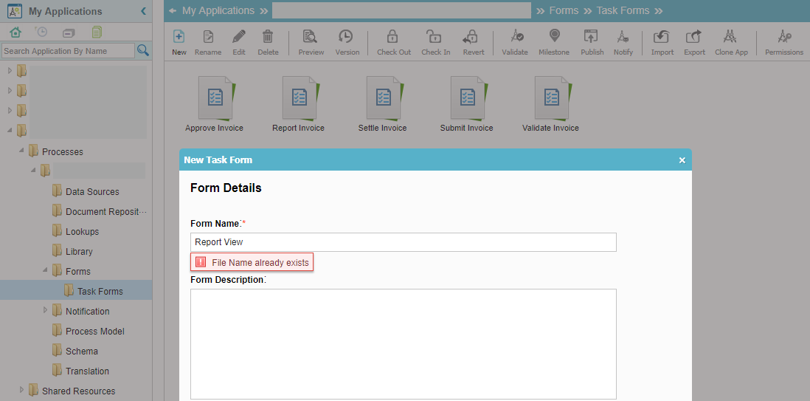
Task: Click the New toolbar icon
Action: 179,37
